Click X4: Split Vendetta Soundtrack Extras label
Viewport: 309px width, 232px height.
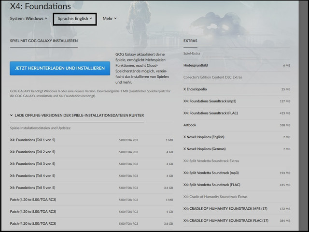211,161
